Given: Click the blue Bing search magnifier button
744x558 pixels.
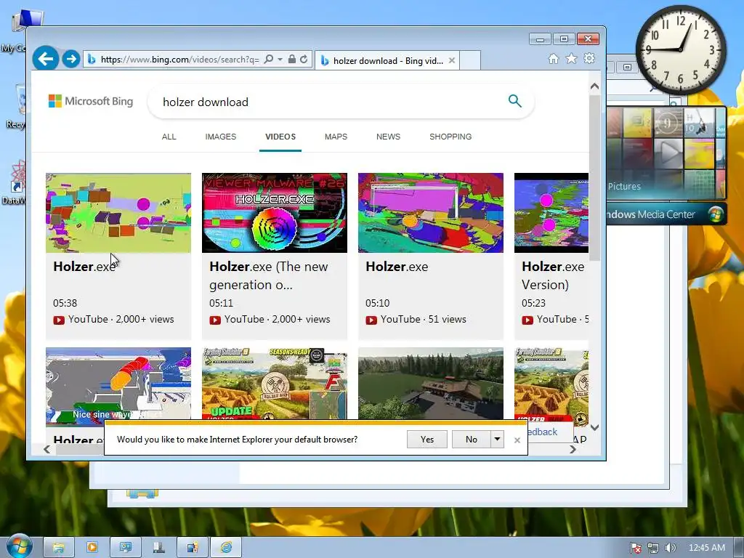Looking at the screenshot, I should coord(515,100).
